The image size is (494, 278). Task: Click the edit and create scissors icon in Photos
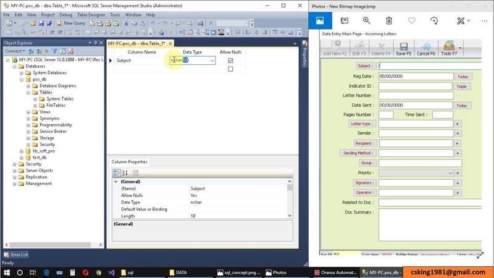[461, 21]
